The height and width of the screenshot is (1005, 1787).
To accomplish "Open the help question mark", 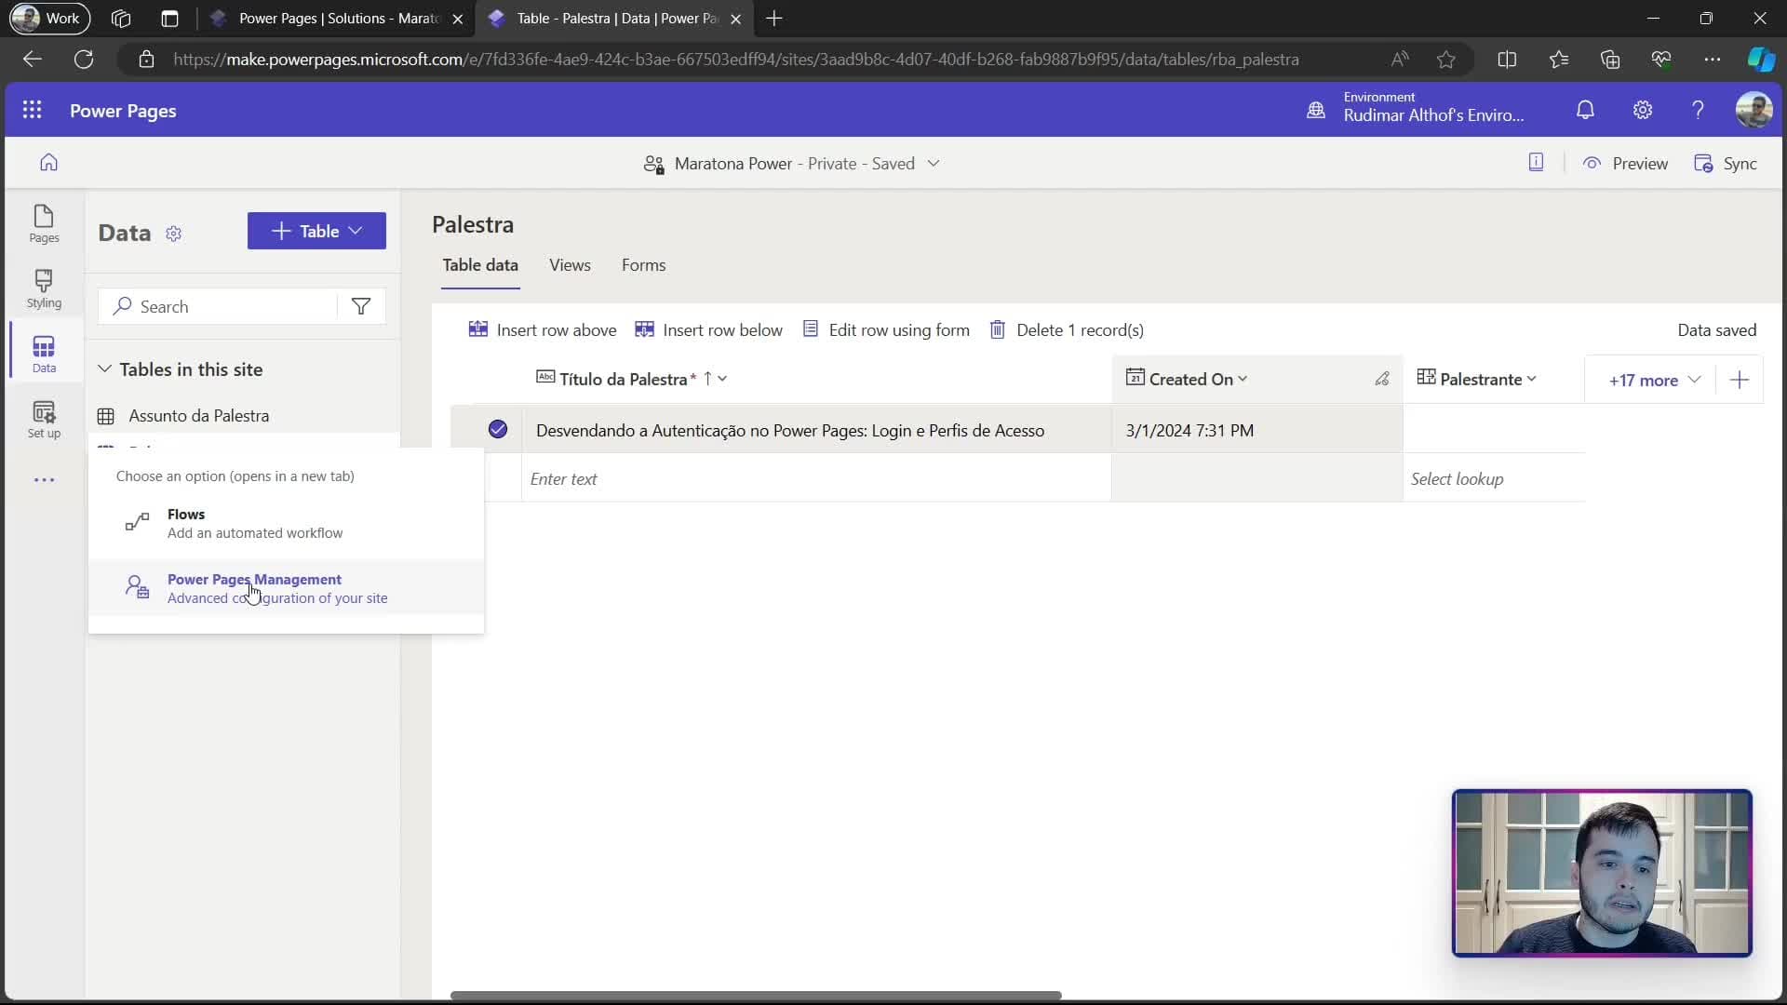I will [1698, 110].
